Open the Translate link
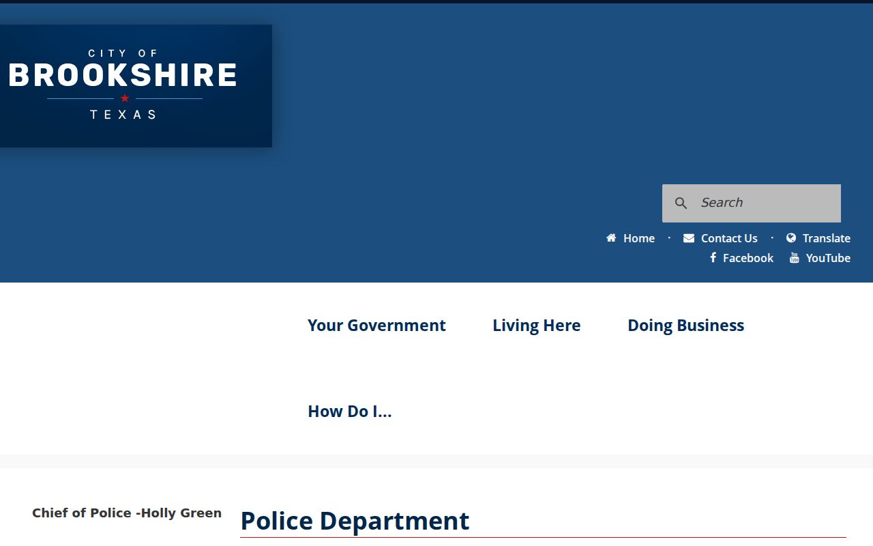Viewport: 873px width, 546px height. point(827,238)
